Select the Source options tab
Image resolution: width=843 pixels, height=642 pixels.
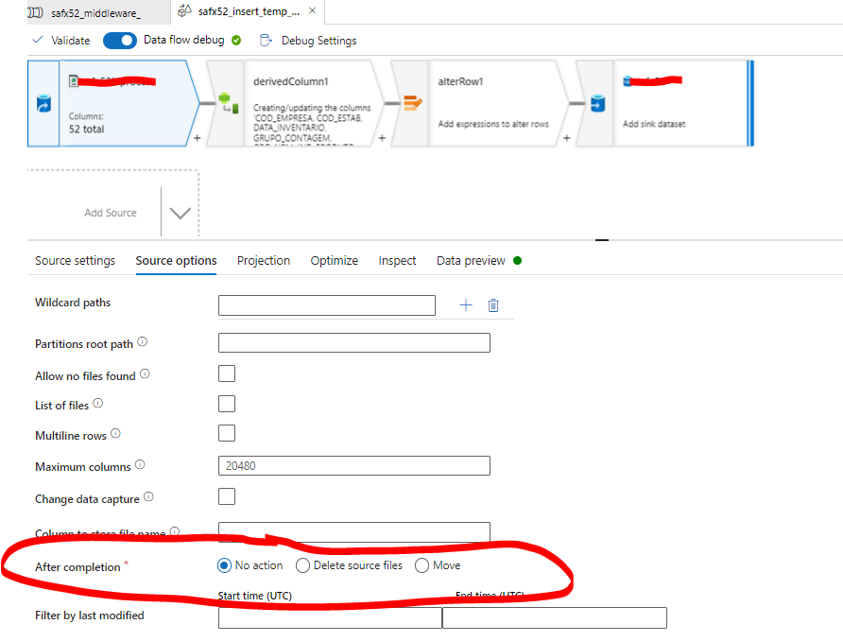(177, 261)
